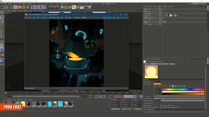Click the Record Active Objects red button
Screen dimensions: 209x117
click(x=115, y=97)
